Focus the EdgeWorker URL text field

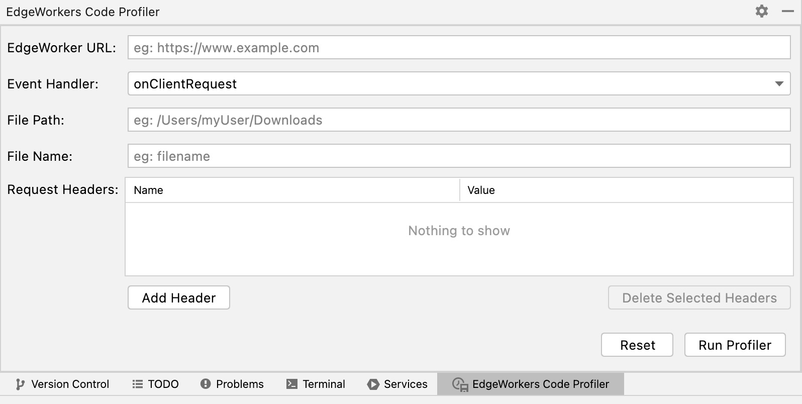tap(458, 48)
